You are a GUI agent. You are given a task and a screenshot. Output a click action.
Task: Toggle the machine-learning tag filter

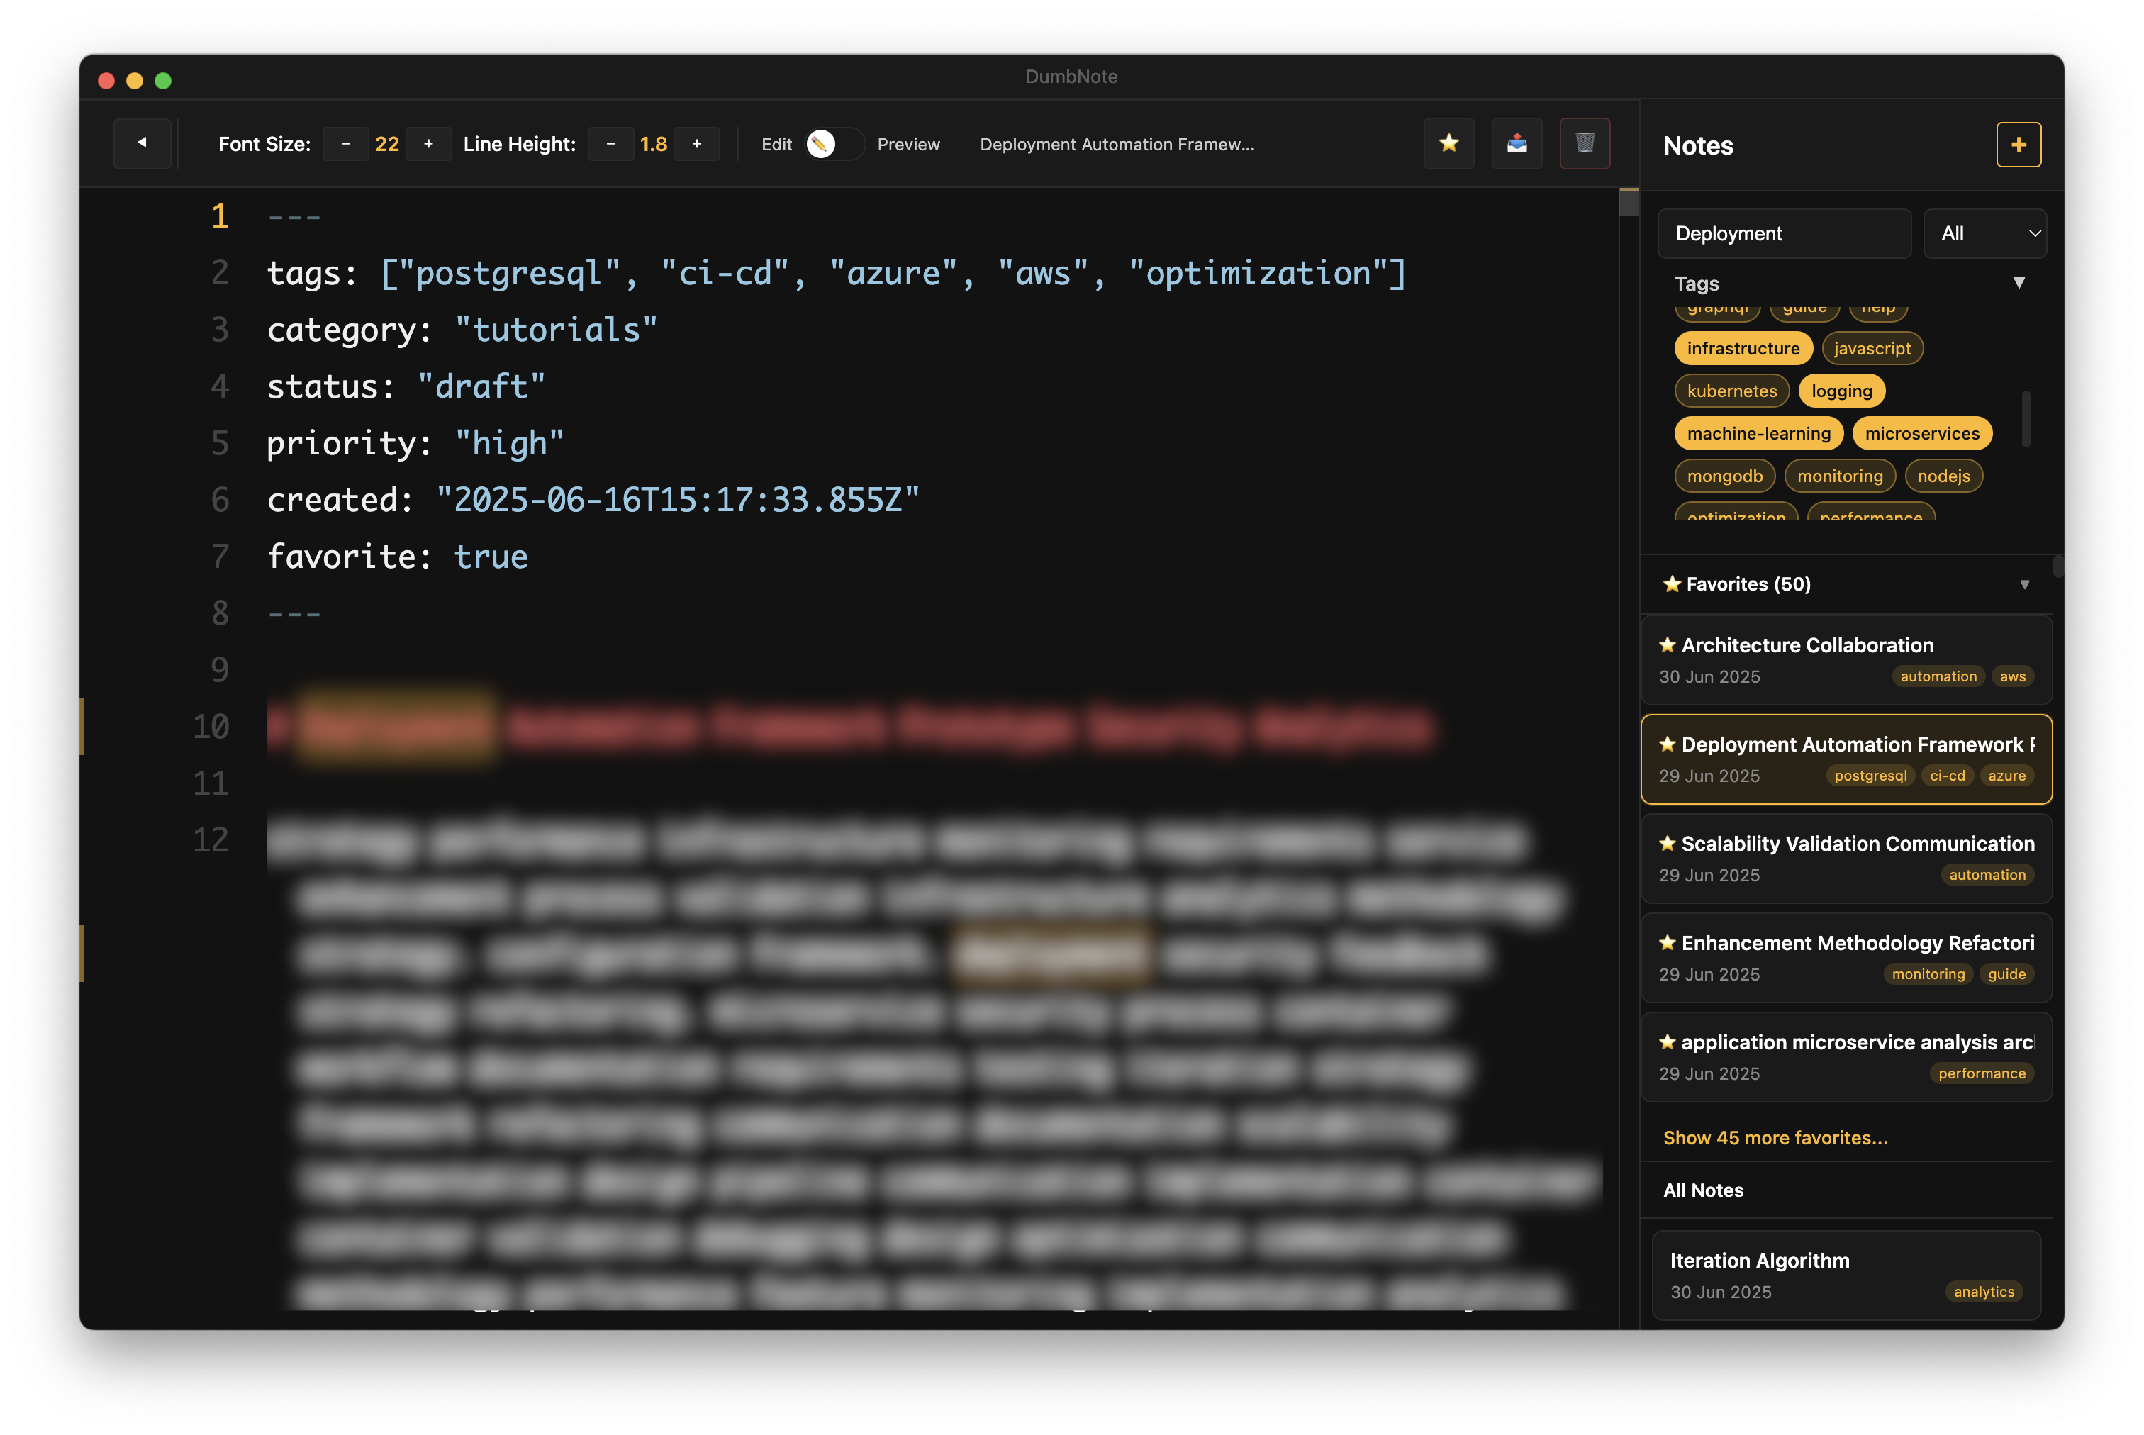click(x=1758, y=433)
